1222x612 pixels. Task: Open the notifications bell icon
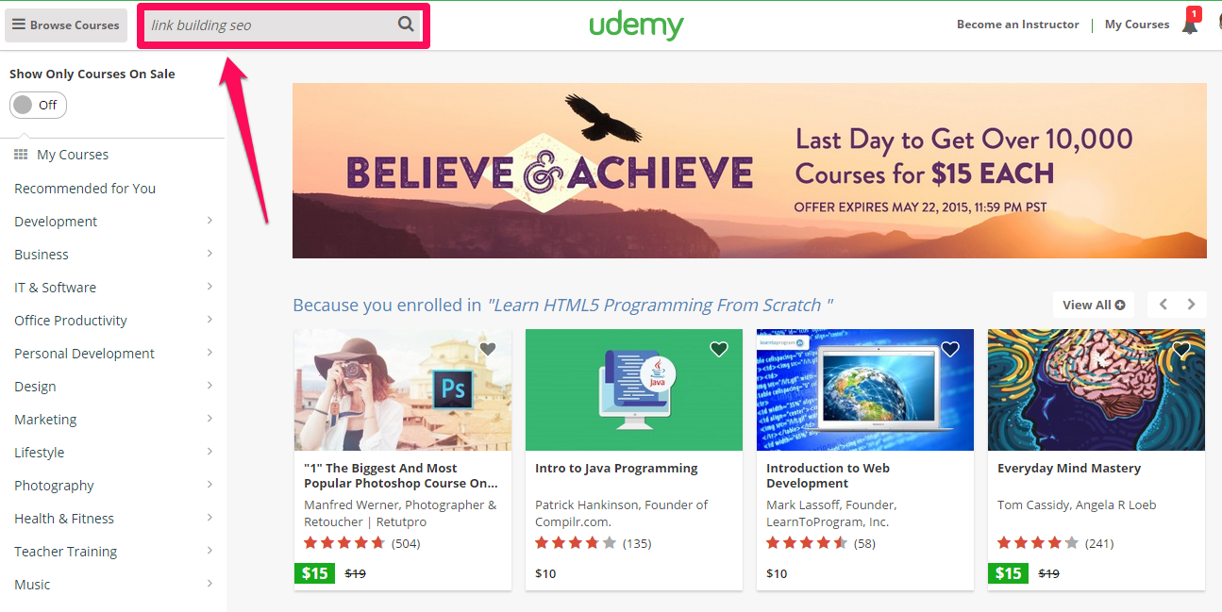point(1190,25)
